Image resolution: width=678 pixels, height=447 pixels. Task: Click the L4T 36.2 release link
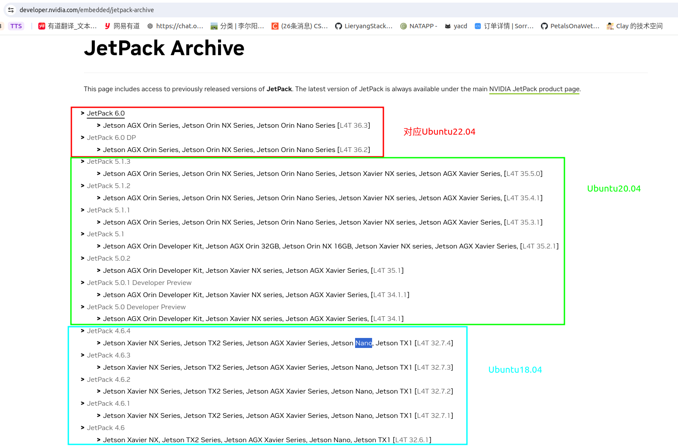point(354,150)
